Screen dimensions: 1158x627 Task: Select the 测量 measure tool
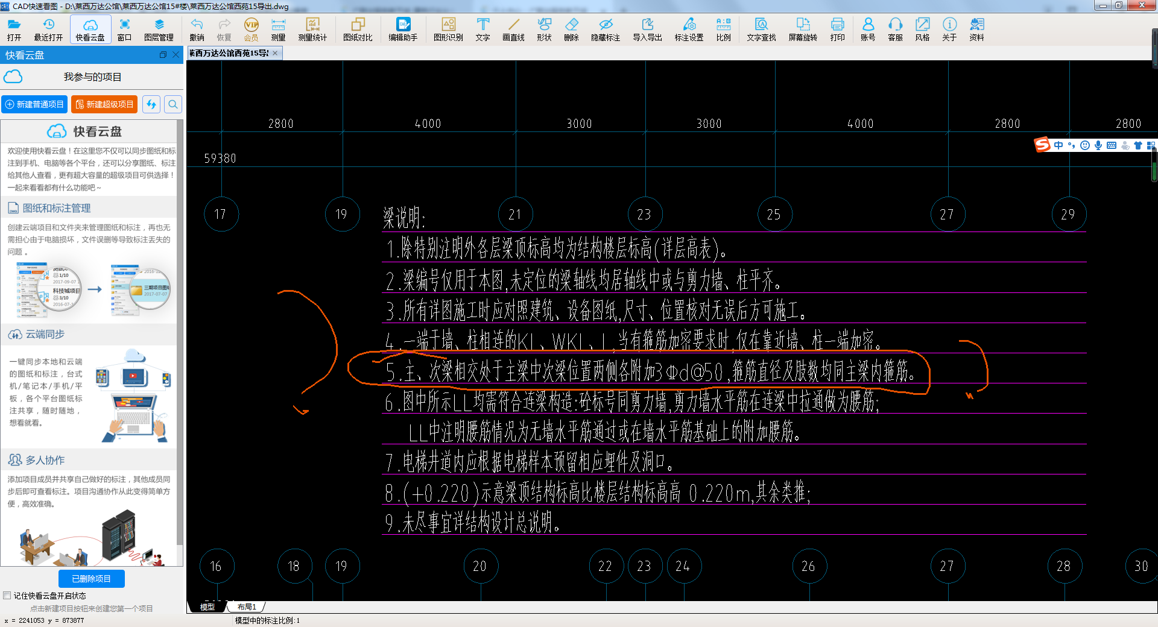coord(278,29)
